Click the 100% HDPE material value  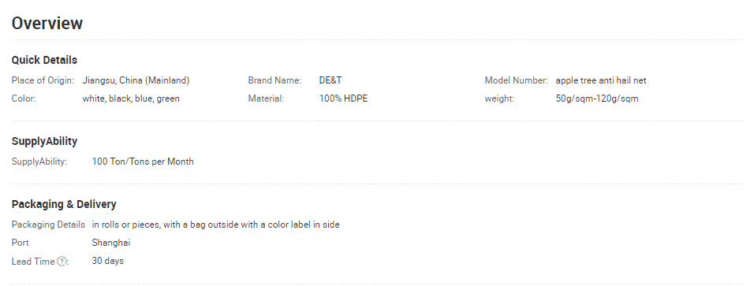coord(343,98)
